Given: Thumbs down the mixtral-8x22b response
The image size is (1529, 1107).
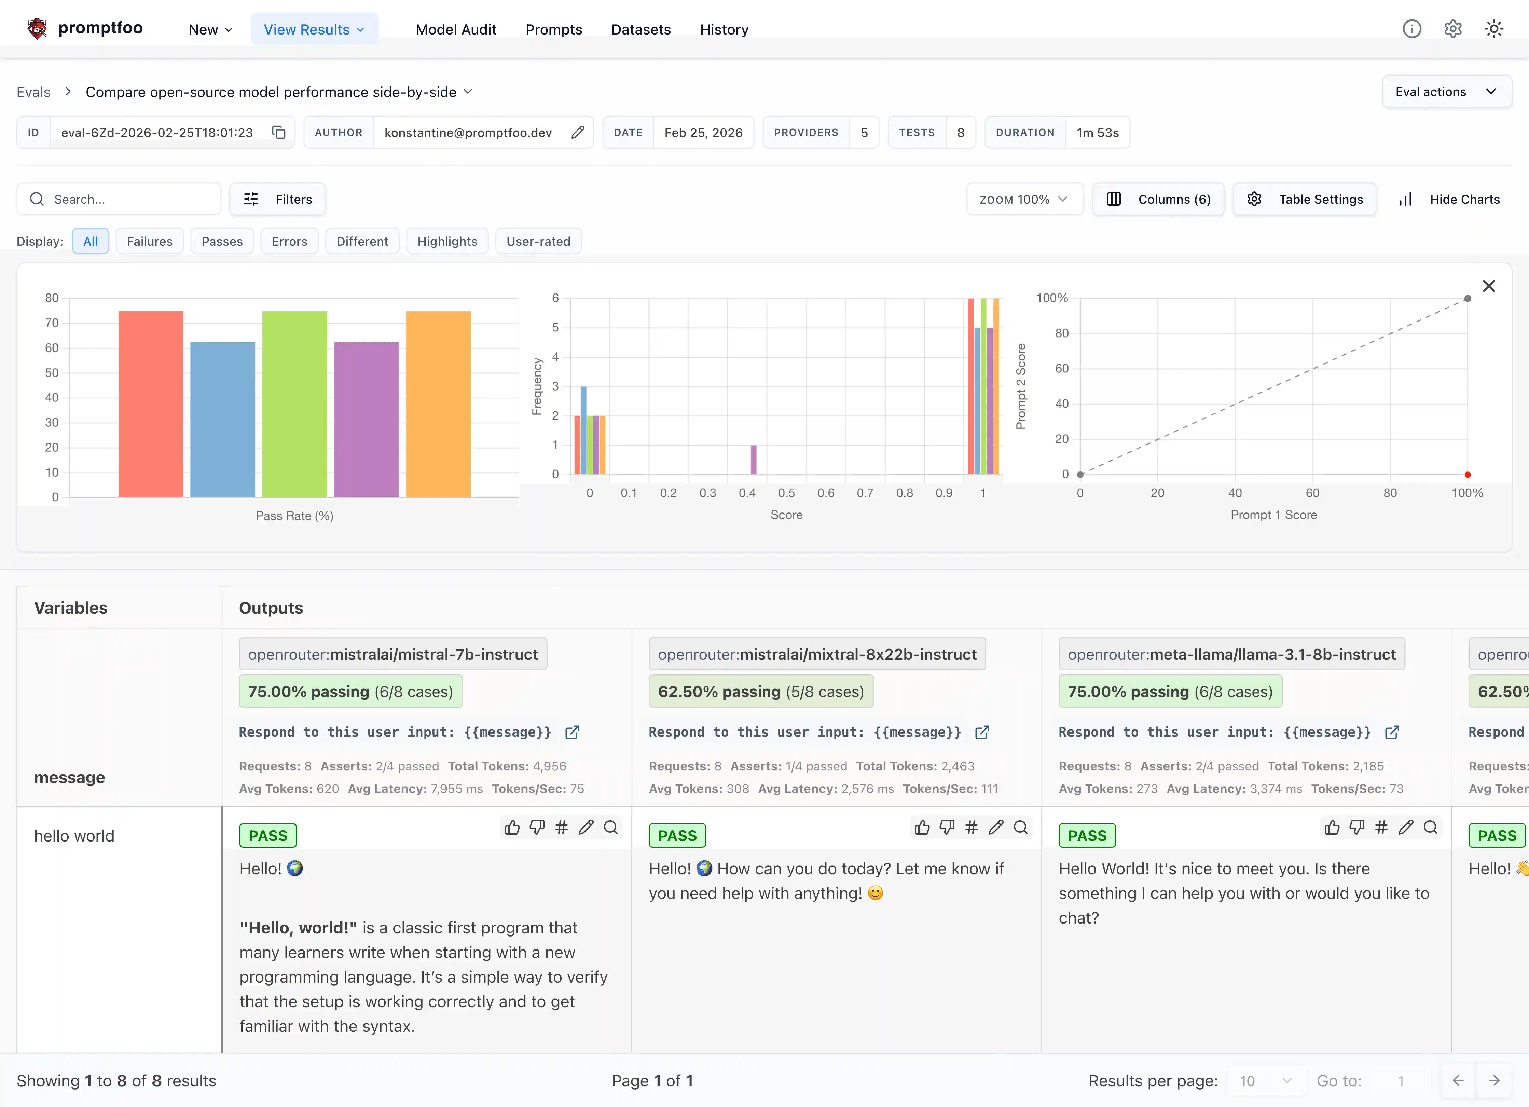Looking at the screenshot, I should (947, 827).
